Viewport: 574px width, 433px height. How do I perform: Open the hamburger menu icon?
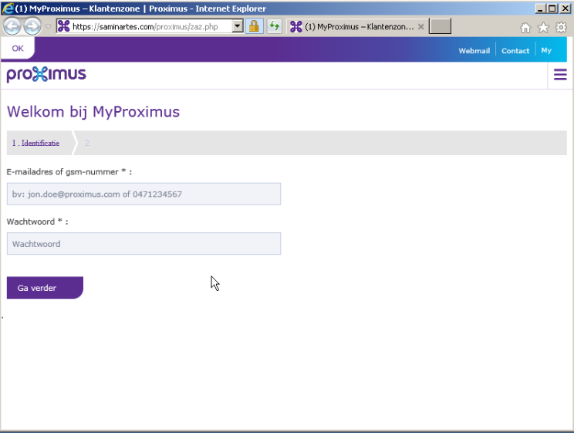560,75
